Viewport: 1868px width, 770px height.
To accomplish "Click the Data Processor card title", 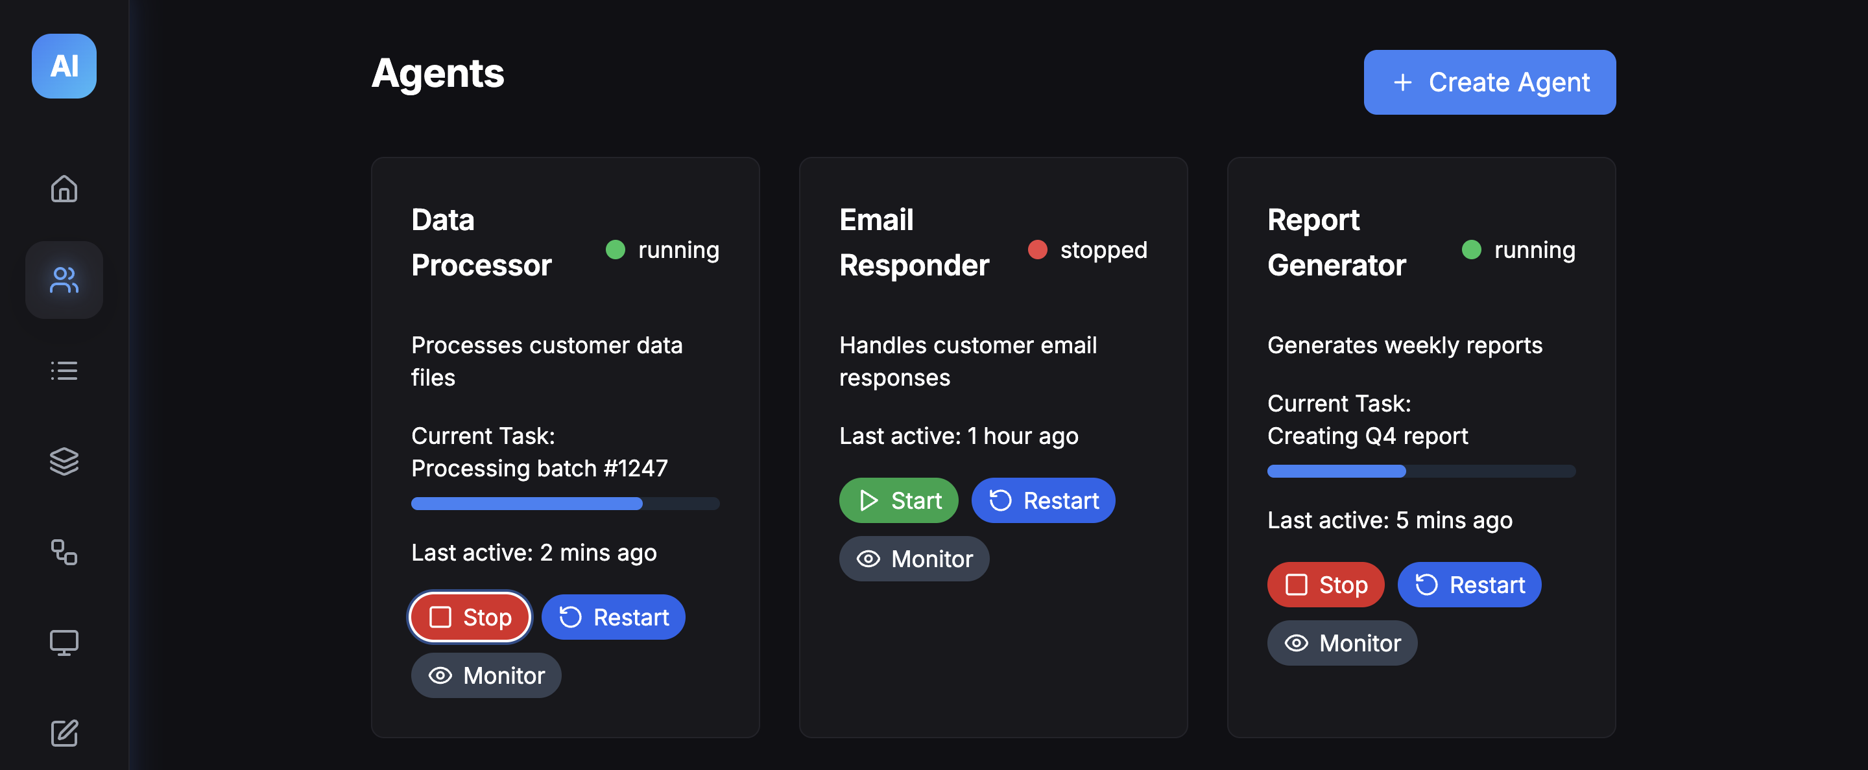I will [481, 242].
